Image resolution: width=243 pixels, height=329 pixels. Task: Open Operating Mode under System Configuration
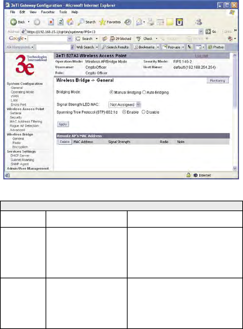click(22, 92)
